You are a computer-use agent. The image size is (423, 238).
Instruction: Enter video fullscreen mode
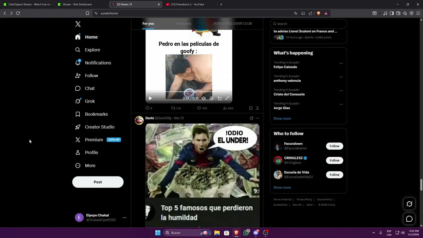pos(227,98)
